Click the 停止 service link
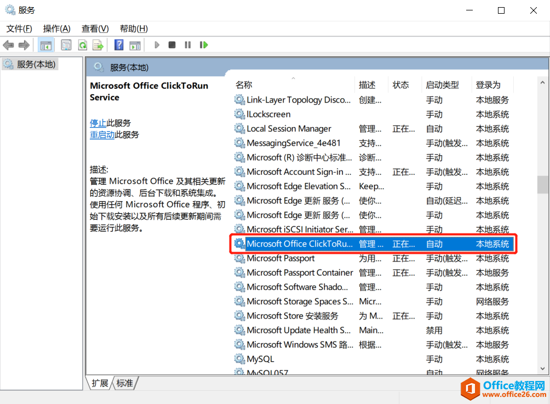550x404 pixels. point(98,123)
